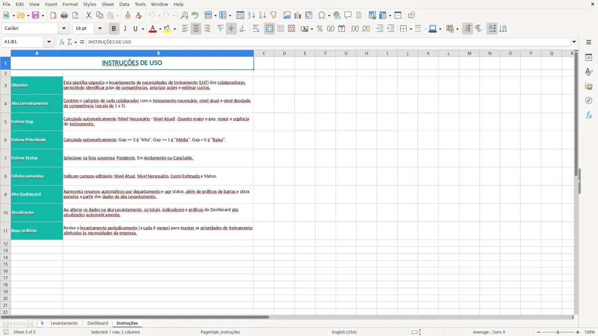Toggle wrap text
598x336 pixels.
pyautogui.click(x=256, y=29)
